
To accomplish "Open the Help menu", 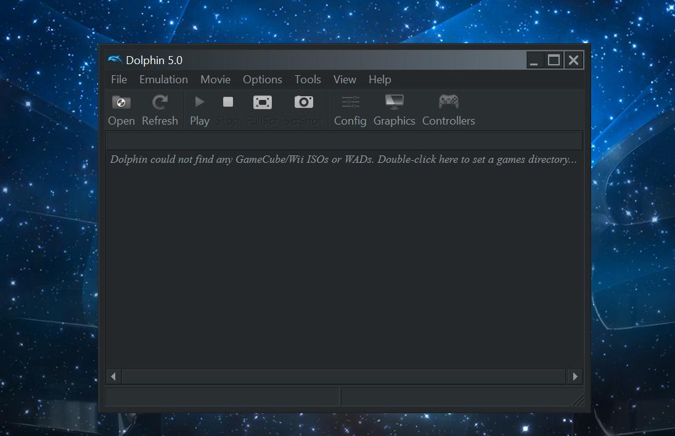I will (x=380, y=80).
